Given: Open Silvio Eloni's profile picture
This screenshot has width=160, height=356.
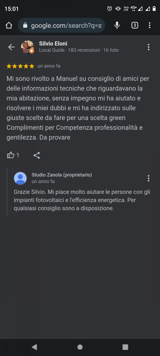Looking at the screenshot, I should coord(28,47).
